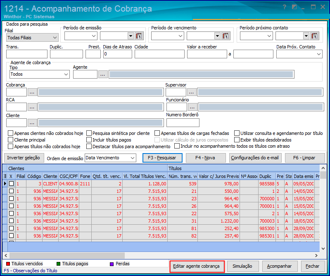
Task: Click the Numero Borderô input field
Action: (x=183, y=123)
